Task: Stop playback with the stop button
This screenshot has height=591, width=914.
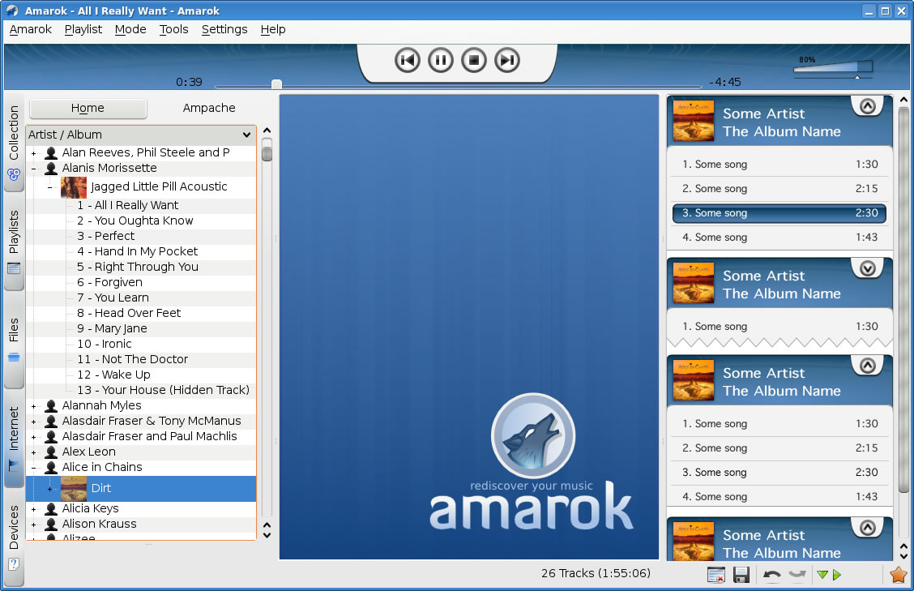Action: [474, 60]
